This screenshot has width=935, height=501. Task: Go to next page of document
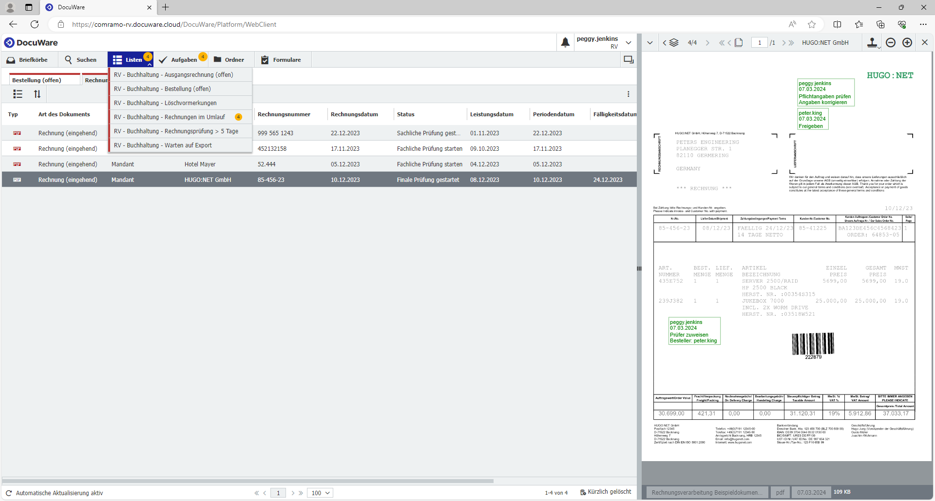pos(784,43)
